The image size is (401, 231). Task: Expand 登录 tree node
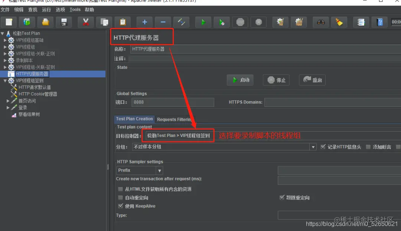pos(8,108)
